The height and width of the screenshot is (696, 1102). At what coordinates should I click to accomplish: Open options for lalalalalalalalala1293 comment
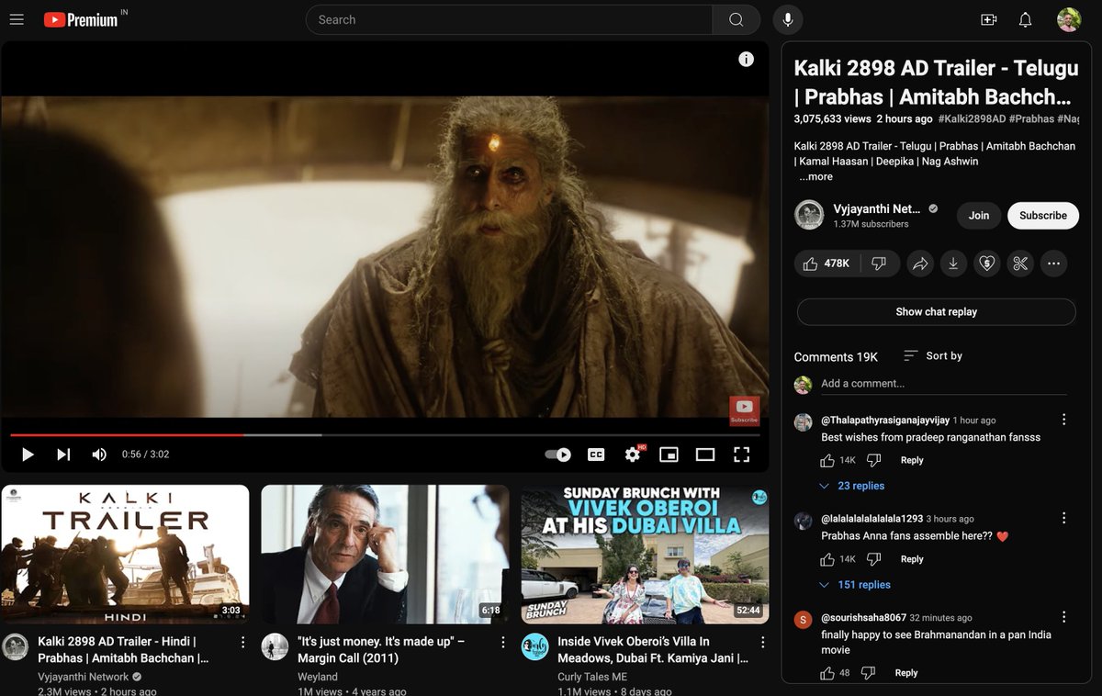click(x=1063, y=519)
